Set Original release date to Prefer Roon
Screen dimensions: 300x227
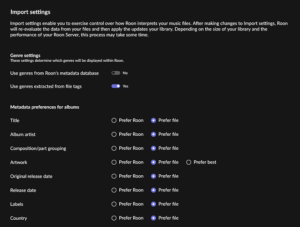tap(114, 176)
